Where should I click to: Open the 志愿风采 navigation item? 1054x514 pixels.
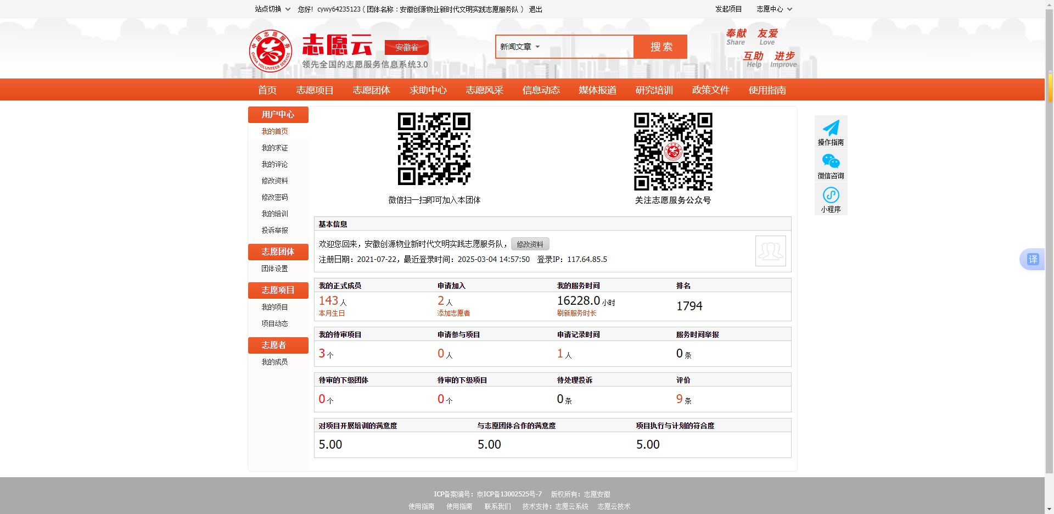485,90
